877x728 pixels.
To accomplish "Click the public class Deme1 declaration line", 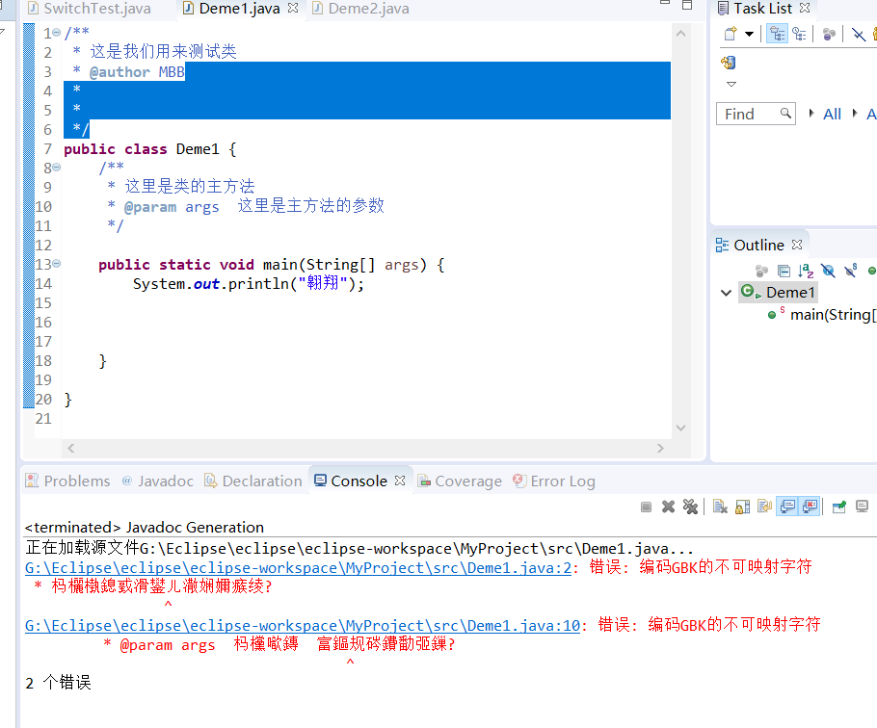I will click(150, 149).
